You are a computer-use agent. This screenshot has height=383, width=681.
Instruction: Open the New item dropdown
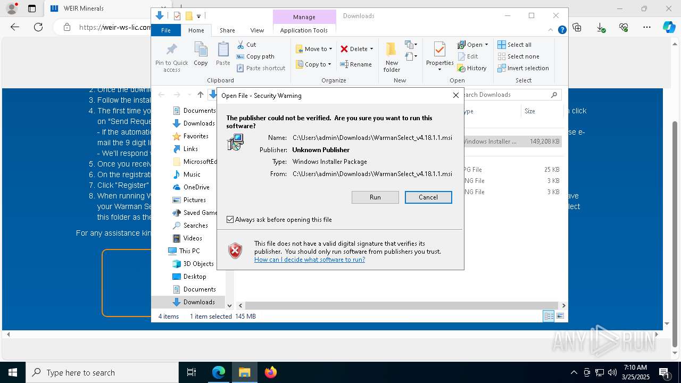(x=411, y=45)
